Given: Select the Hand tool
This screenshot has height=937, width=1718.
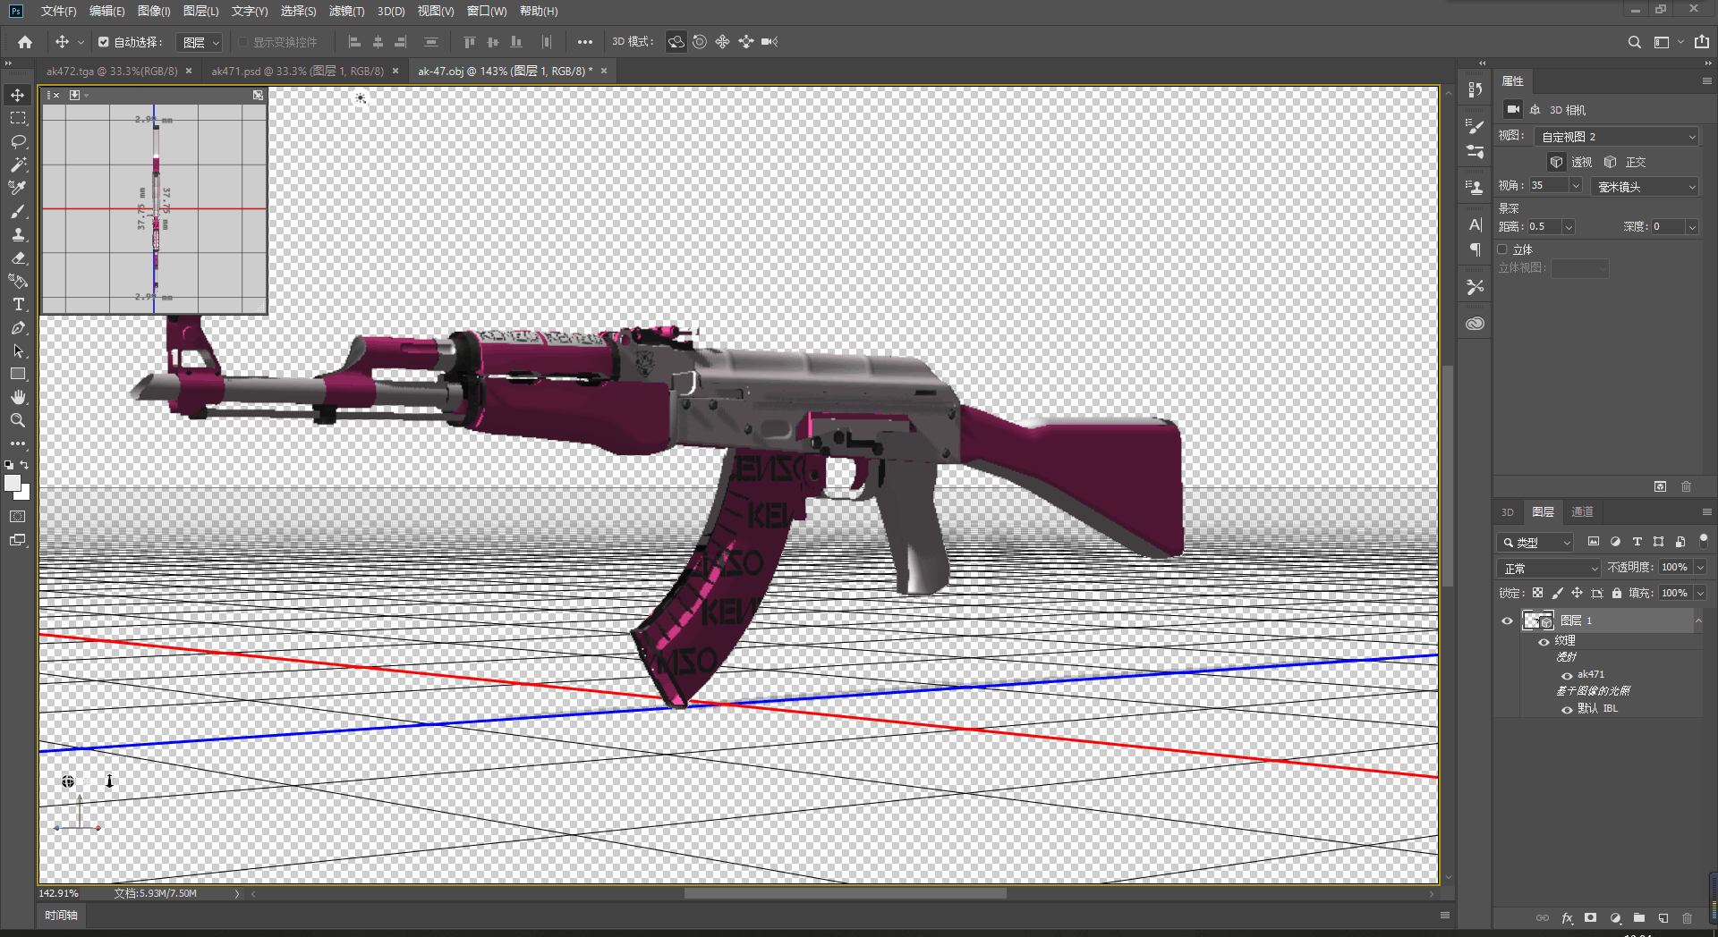Looking at the screenshot, I should pyautogui.click(x=18, y=397).
